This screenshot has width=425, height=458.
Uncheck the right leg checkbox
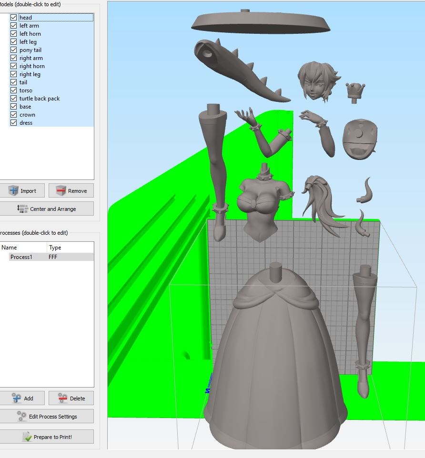[x=13, y=74]
